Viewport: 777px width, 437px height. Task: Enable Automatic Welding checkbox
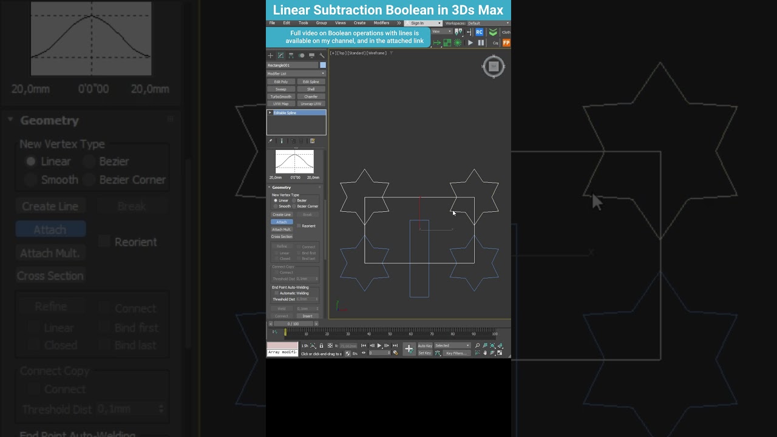coord(276,293)
